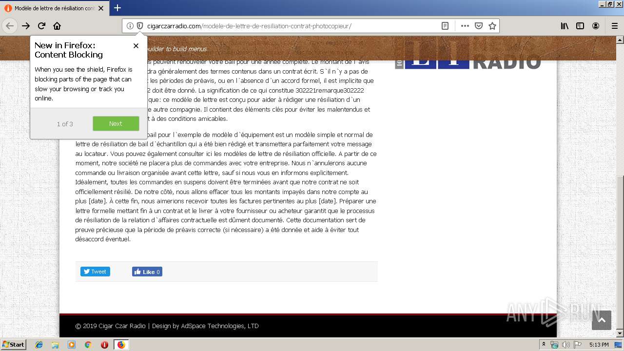Open a new tab with the plus button
Viewport: 624px width, 351px height.
[x=117, y=8]
